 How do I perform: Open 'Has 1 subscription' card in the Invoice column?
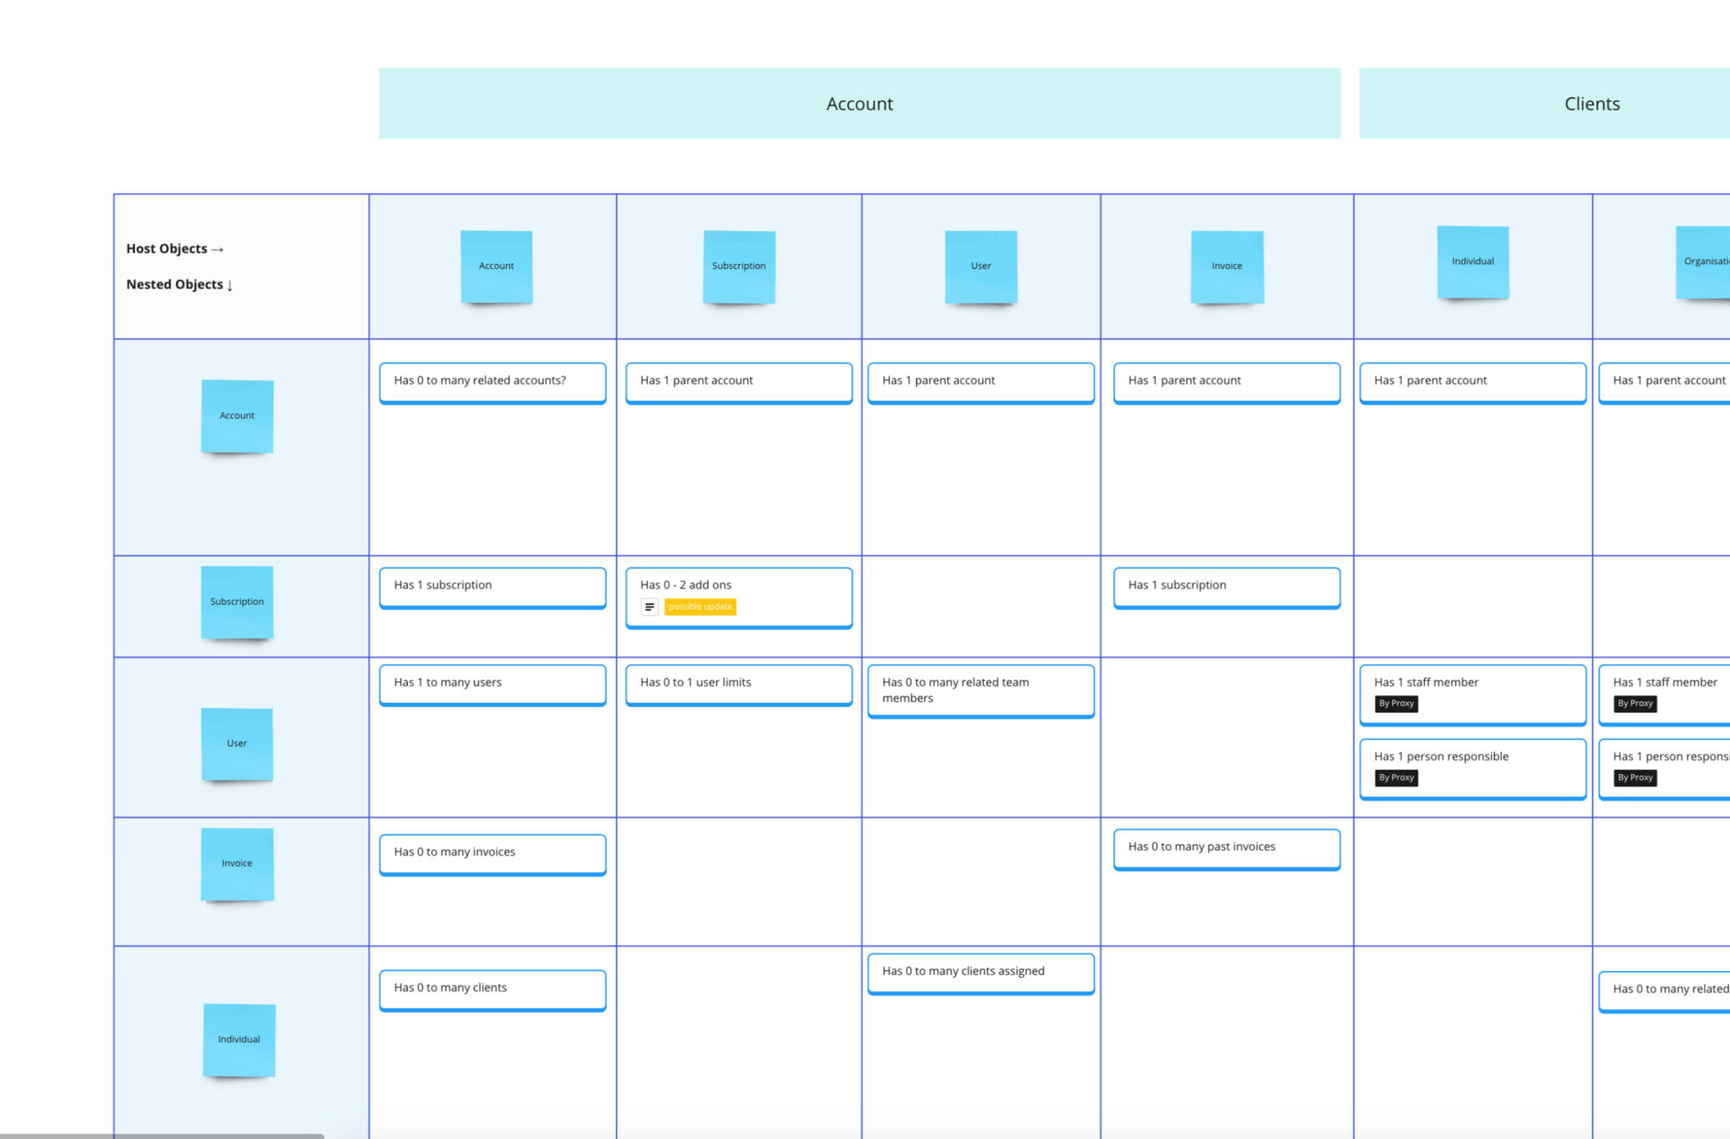coord(1226,587)
